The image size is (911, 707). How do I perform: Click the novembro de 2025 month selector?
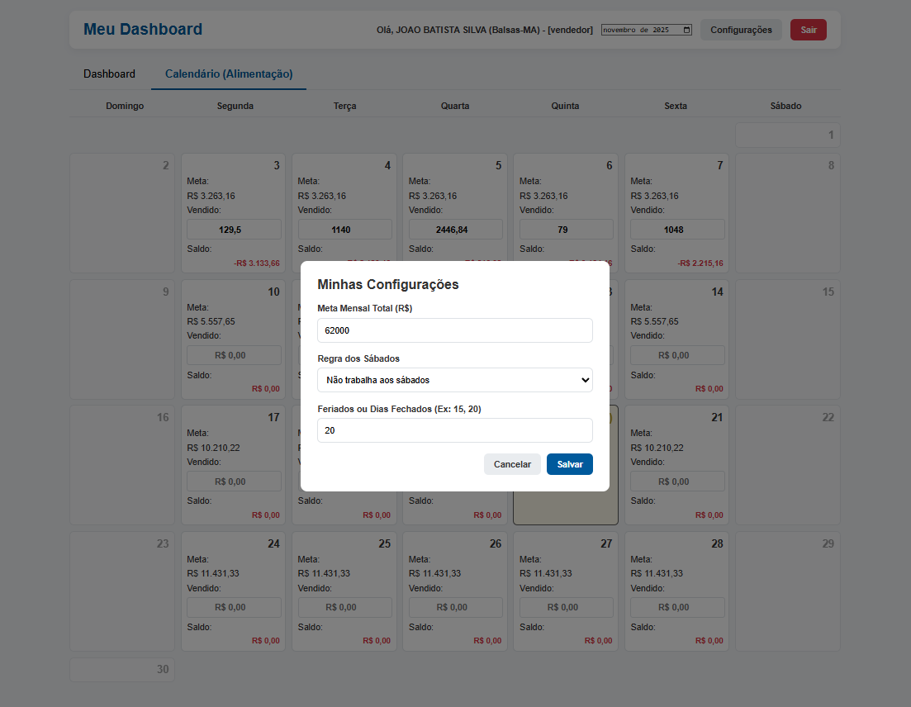(x=640, y=30)
